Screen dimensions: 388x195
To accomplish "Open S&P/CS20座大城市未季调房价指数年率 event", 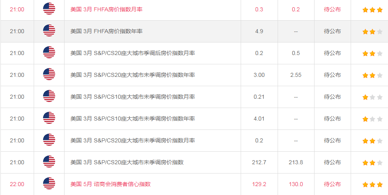I will click(x=133, y=75).
